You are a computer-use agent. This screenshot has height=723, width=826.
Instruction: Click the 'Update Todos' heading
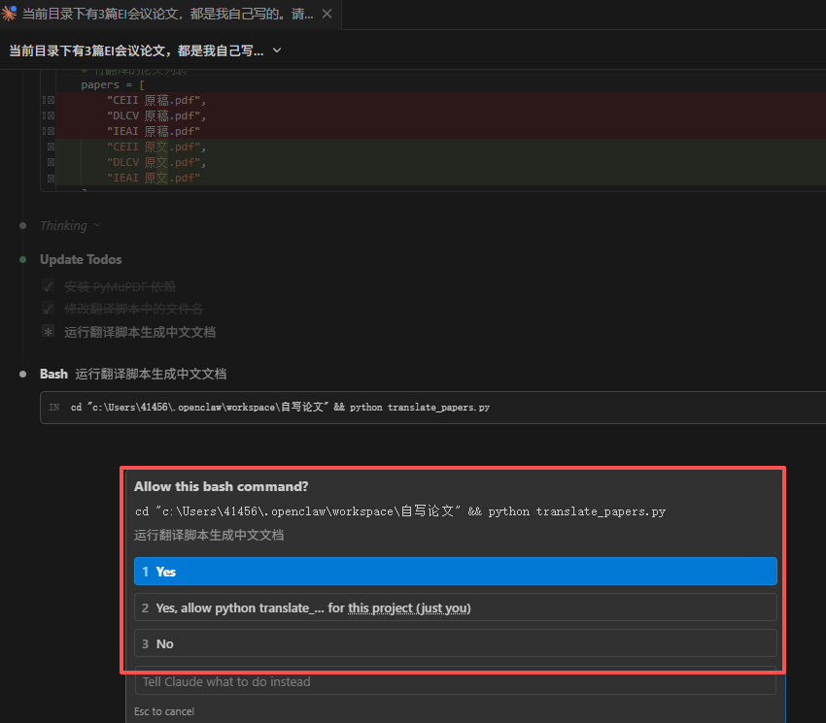coord(81,259)
